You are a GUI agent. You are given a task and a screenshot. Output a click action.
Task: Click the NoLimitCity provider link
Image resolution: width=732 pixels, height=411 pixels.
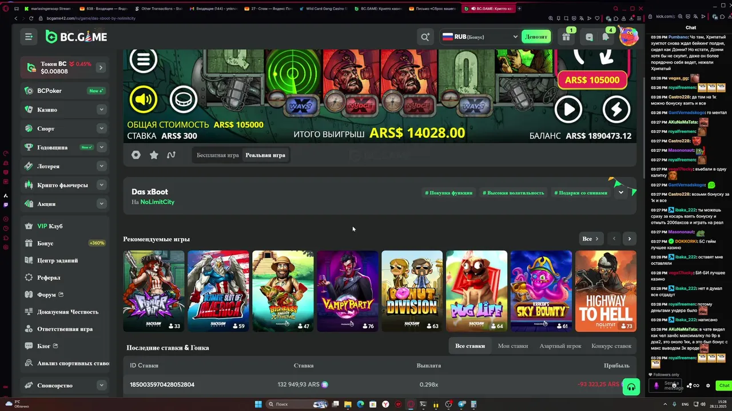point(157,202)
